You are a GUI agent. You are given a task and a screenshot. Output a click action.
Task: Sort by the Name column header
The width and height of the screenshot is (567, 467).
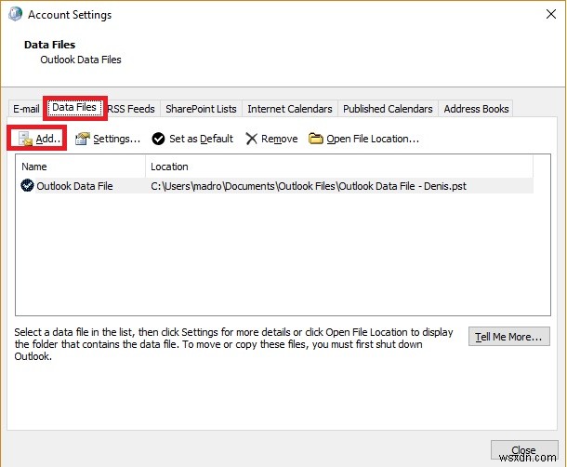tap(80, 167)
